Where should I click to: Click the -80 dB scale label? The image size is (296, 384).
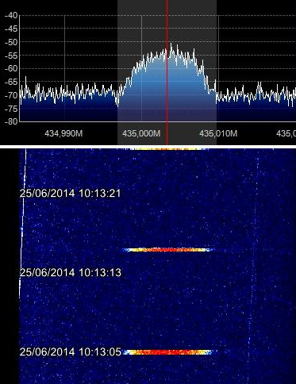tap(11, 121)
